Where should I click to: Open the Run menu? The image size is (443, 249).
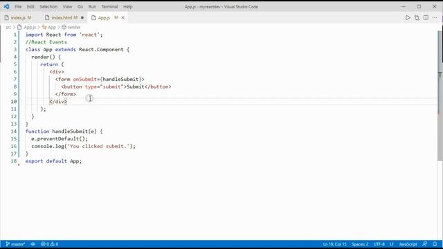[x=92, y=6]
